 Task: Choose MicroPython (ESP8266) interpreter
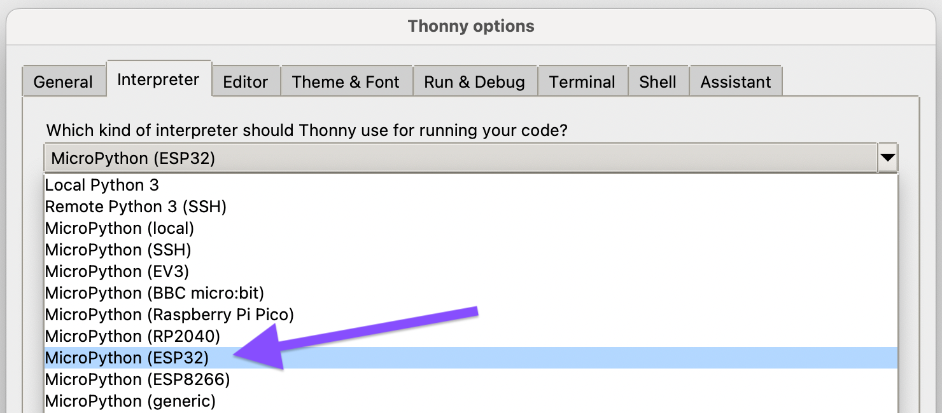click(137, 379)
